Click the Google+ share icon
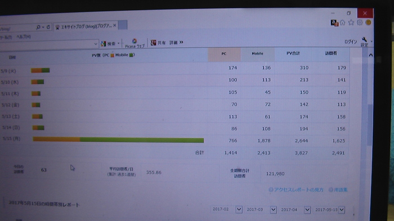Viewport: 394px width, 221px height. click(153, 43)
